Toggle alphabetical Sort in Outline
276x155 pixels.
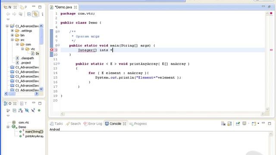tap(21, 110)
